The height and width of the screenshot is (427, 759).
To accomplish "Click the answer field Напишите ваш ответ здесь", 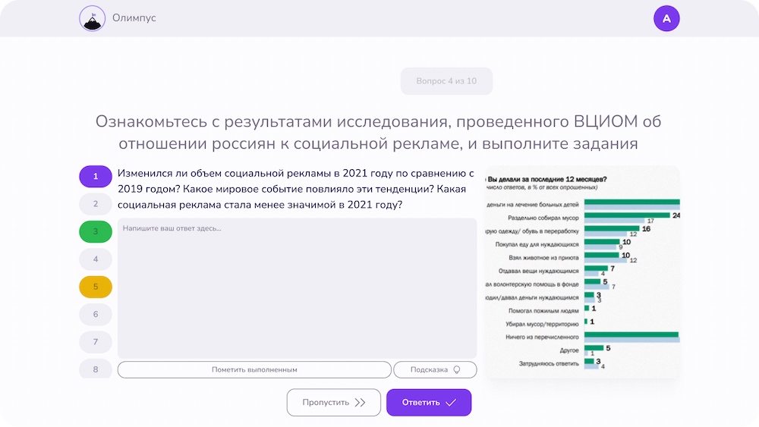I will [298, 288].
